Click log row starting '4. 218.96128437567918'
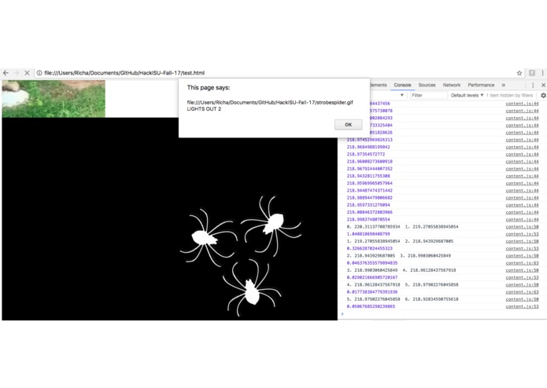This screenshot has height=388, width=547. (x=402, y=284)
